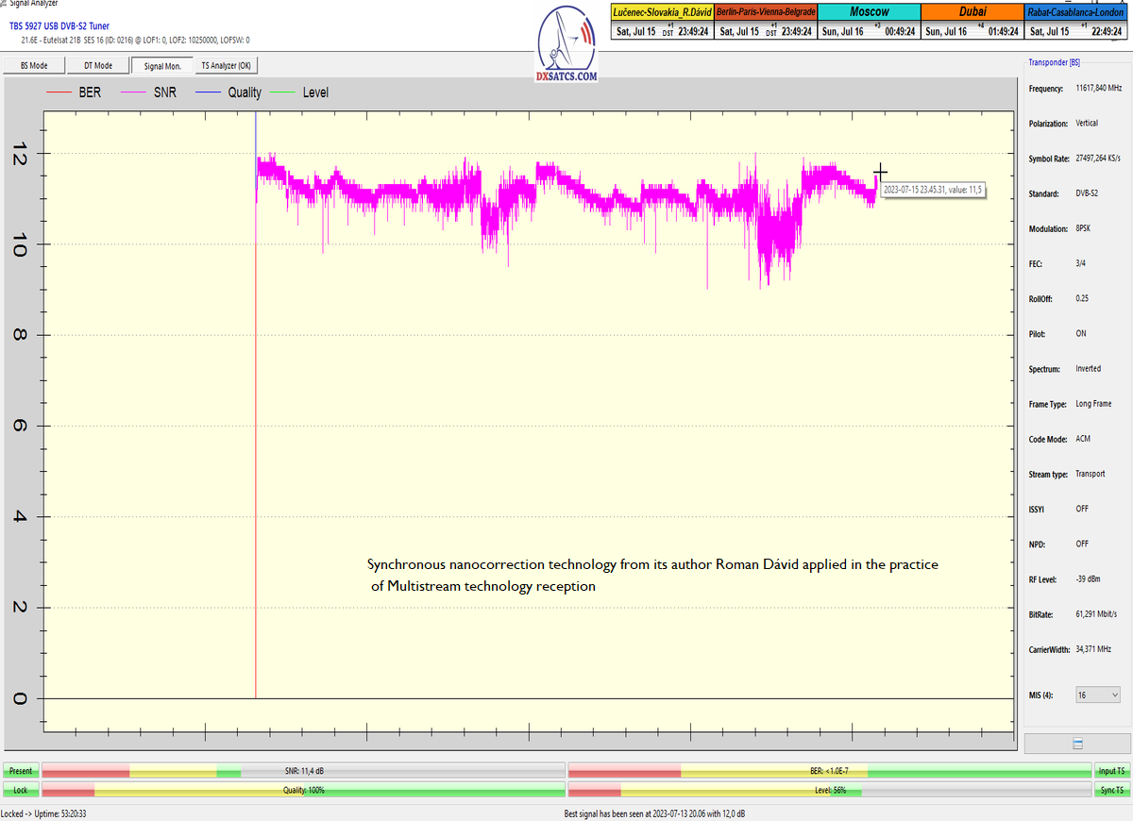Screen dimensions: 1133x821
Task: Click the red vertical marker on graph
Action: 256,472
